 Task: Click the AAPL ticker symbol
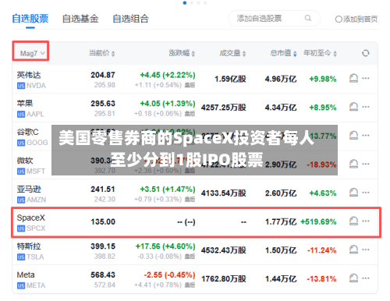[35, 114]
